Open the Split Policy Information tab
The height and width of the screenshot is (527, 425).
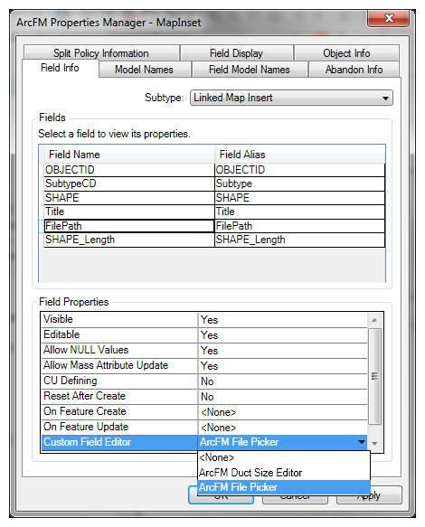(x=101, y=53)
